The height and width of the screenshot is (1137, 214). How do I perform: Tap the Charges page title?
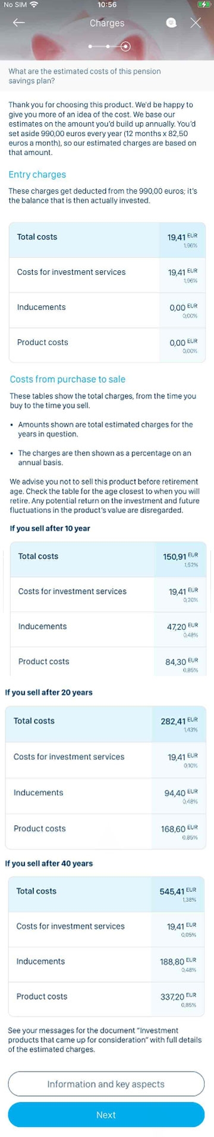tap(107, 23)
